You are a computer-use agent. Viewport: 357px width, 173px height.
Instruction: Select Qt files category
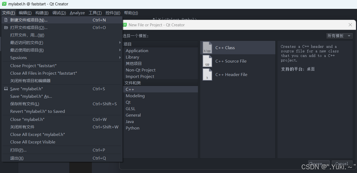pos(161,102)
